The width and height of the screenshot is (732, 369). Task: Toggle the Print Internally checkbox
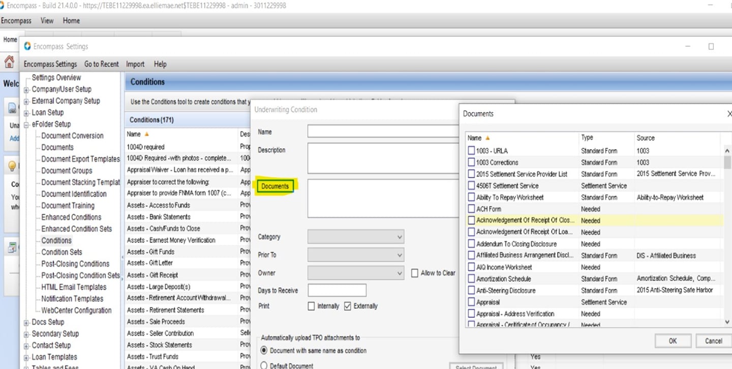pos(312,306)
